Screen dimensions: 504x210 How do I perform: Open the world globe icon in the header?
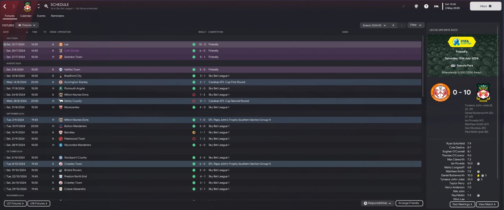tap(416, 6)
